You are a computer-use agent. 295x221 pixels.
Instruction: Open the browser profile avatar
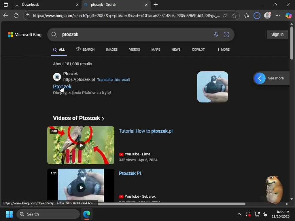coord(267,16)
